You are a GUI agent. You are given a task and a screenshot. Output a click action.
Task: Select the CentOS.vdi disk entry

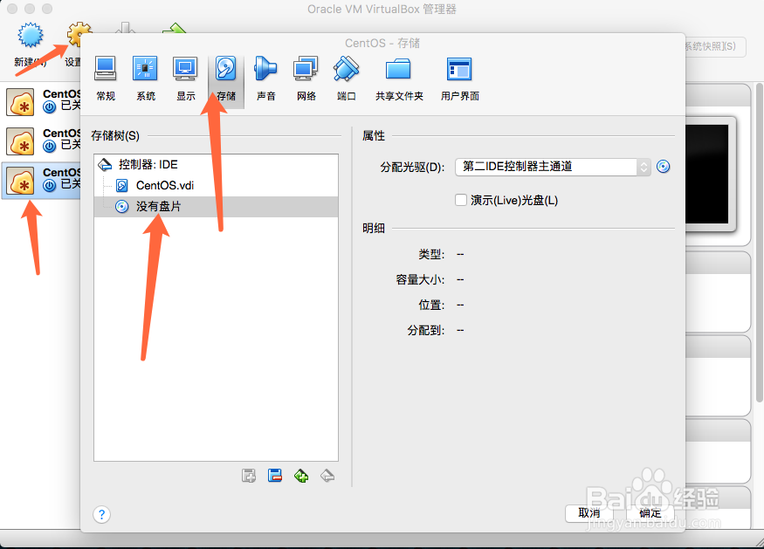click(216, 186)
